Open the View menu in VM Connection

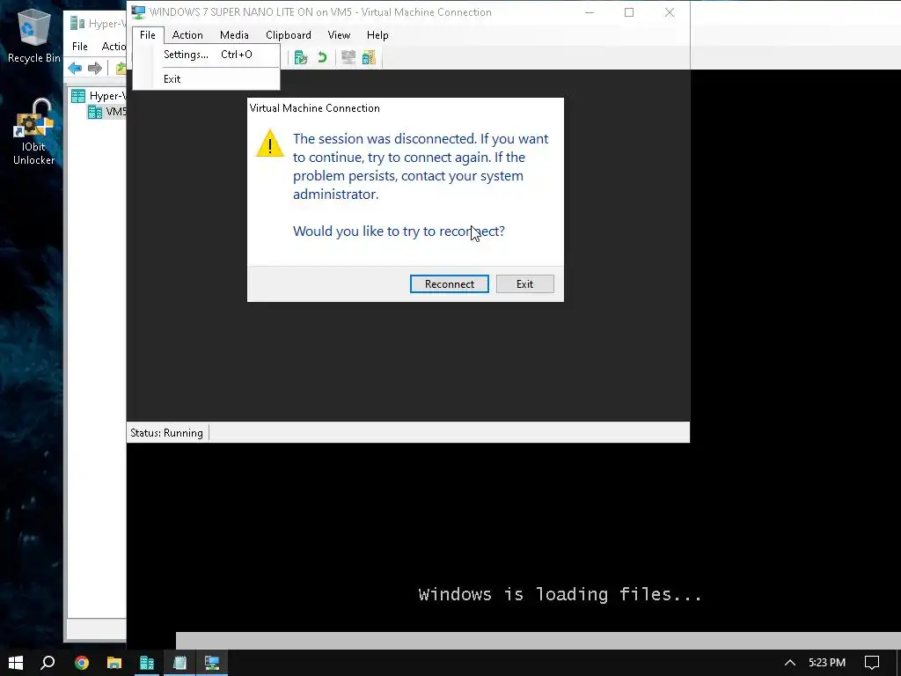click(x=339, y=35)
